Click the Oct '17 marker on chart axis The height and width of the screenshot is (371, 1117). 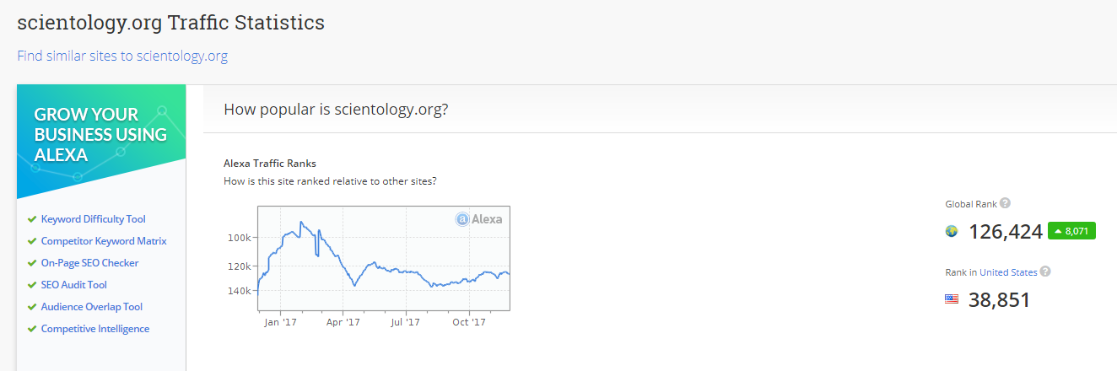(468, 322)
